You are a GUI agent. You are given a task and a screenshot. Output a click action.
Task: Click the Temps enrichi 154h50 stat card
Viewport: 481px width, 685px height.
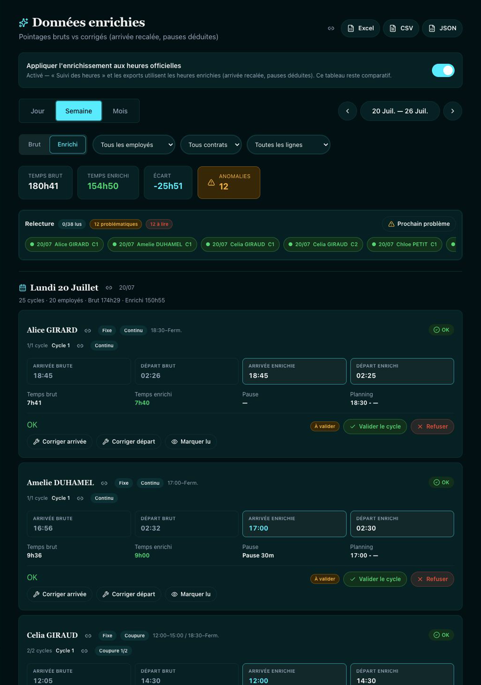click(108, 182)
